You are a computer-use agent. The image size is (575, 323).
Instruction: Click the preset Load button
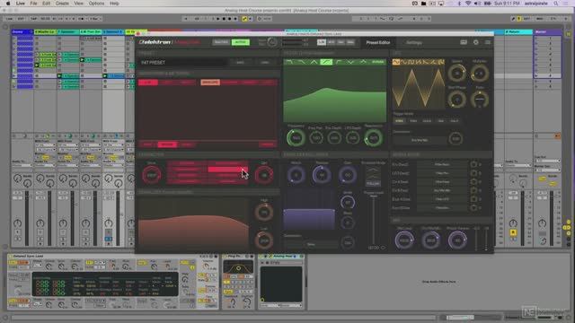[265, 63]
